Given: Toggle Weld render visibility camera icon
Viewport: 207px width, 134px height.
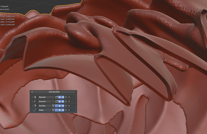Looking at the screenshot, I should click(x=63, y=110).
